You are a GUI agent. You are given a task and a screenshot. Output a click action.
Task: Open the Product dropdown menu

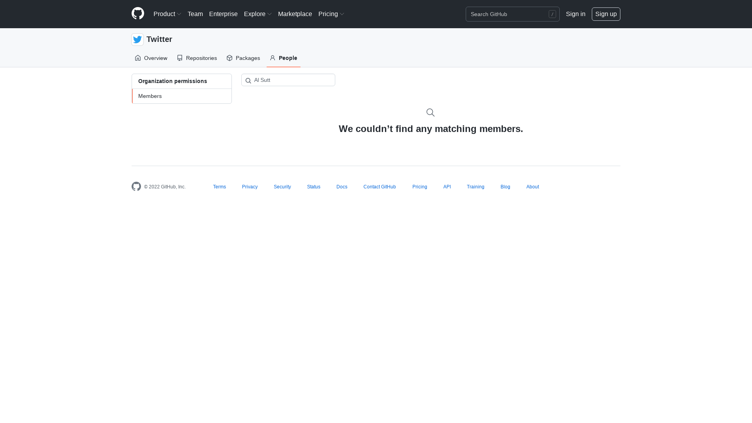pyautogui.click(x=167, y=14)
